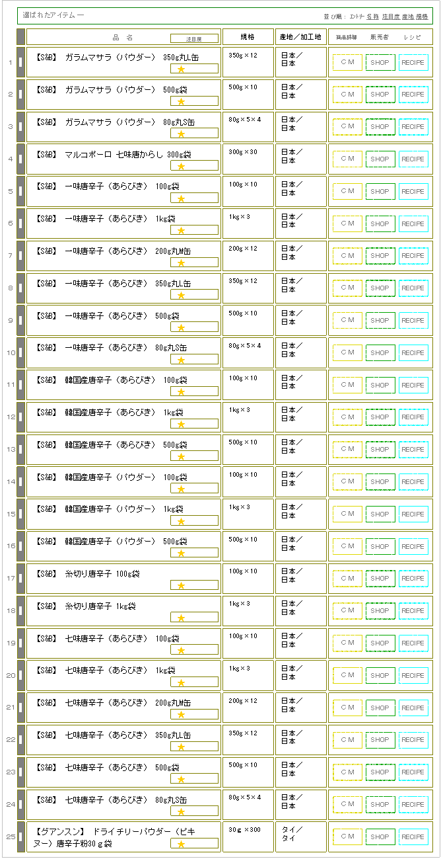Tick the selection box for row 4
The width and height of the screenshot is (441, 859).
[x=20, y=159]
